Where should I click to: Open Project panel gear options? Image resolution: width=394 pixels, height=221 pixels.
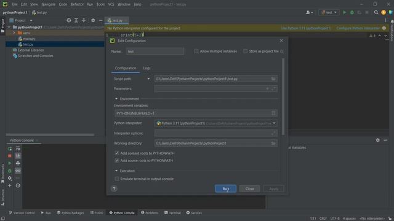(93, 20)
